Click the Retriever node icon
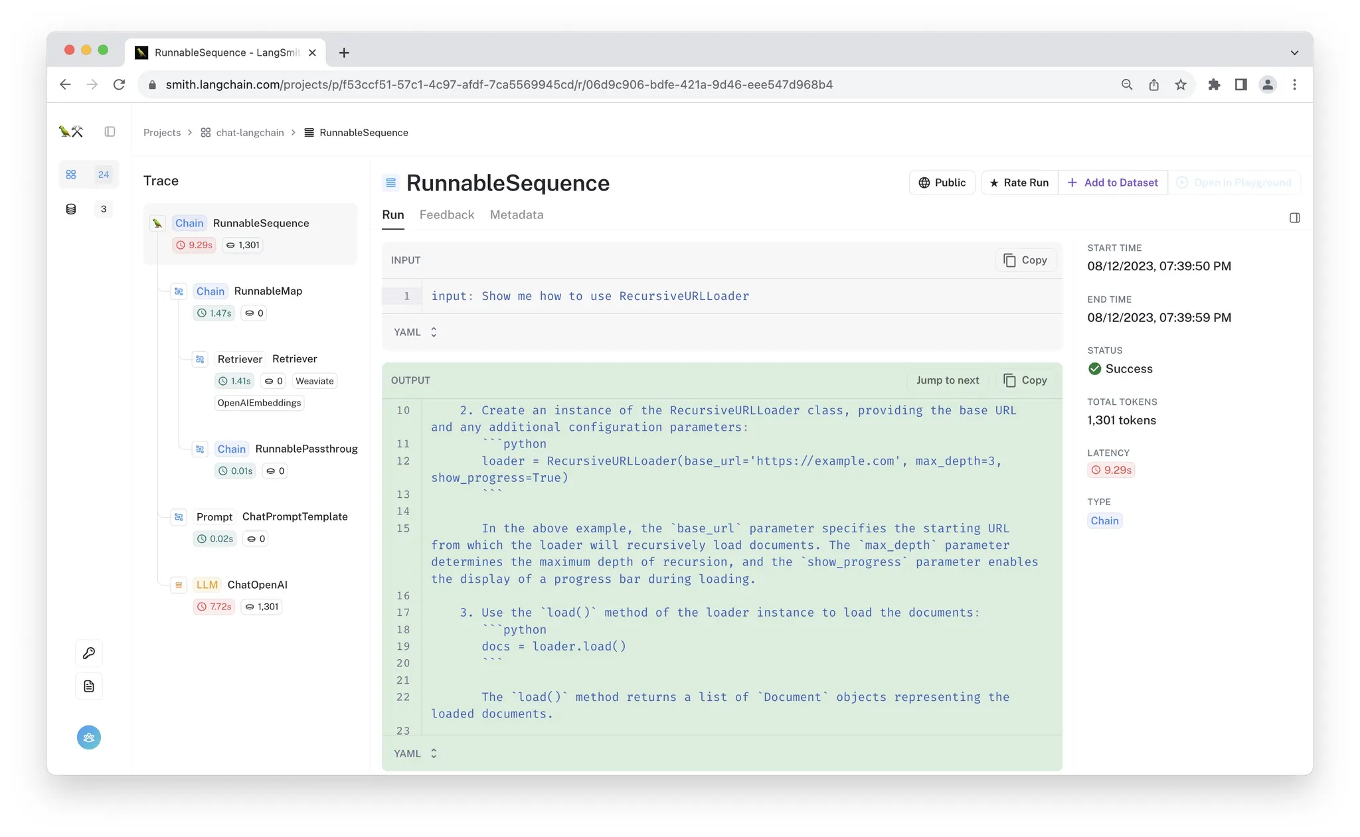 pos(200,359)
